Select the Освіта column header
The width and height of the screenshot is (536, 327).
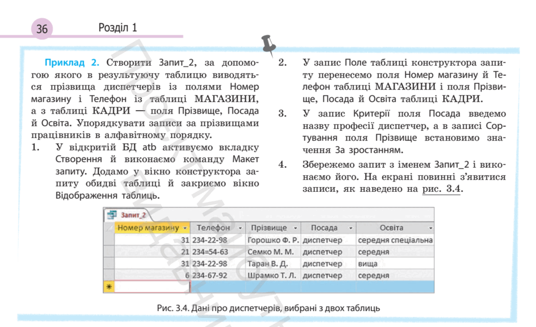point(395,228)
